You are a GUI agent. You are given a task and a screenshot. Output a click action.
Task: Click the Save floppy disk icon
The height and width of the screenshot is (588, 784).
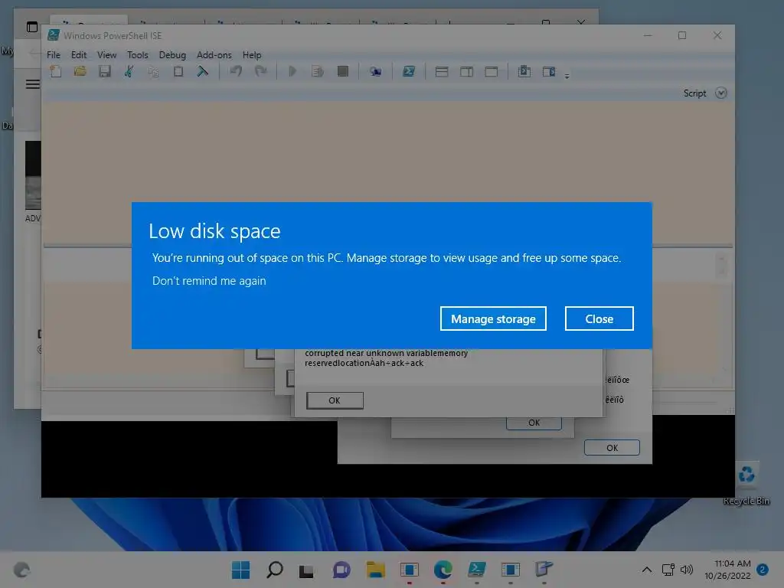[104, 71]
